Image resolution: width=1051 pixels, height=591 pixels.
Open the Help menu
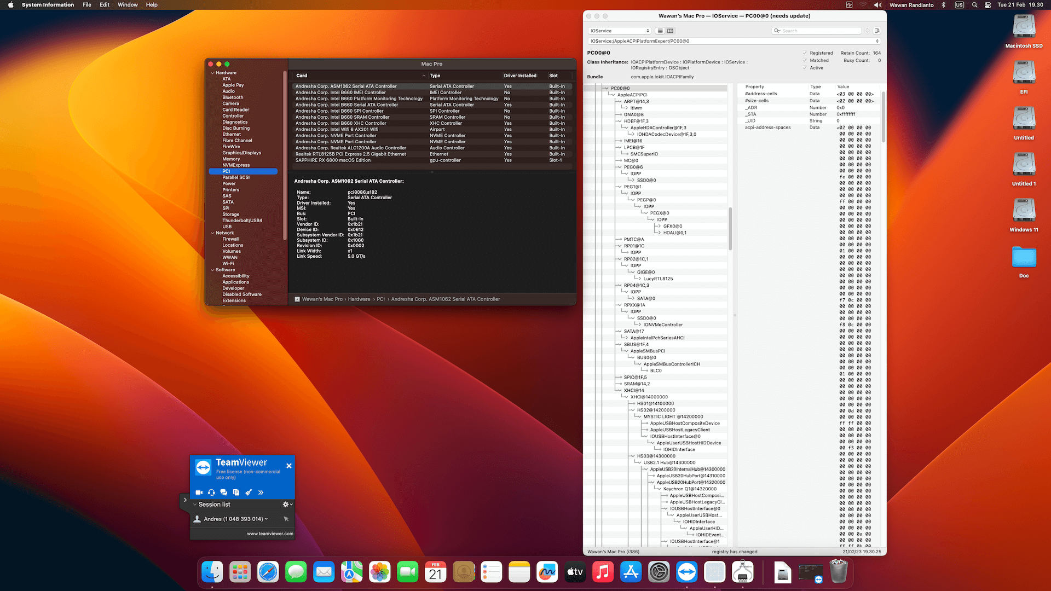tap(152, 5)
